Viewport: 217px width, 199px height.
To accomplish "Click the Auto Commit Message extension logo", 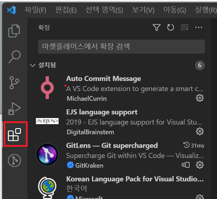I will click(47, 87).
